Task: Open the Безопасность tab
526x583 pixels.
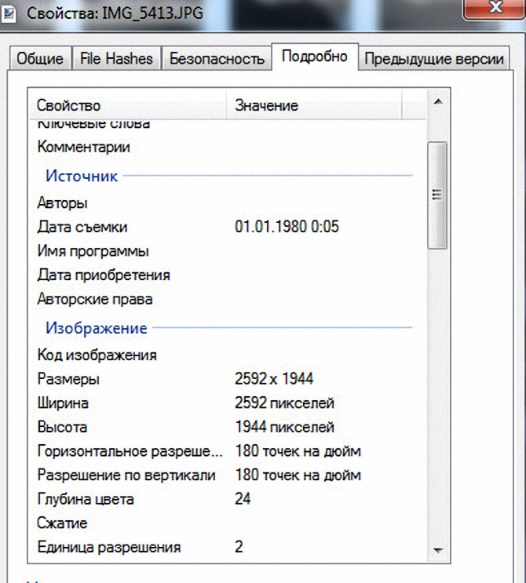Action: (x=217, y=58)
